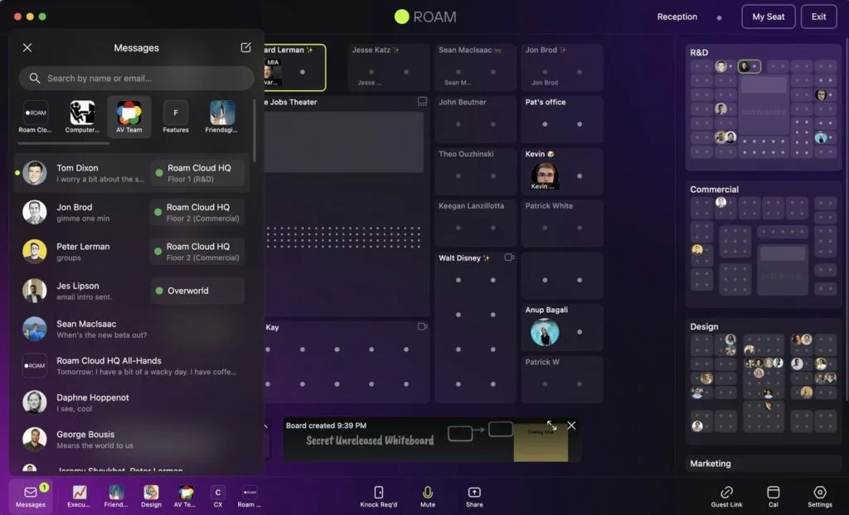849x515 pixels.
Task: Open the Roam Cloud HQ All-Hands chat
Action: [132, 366]
